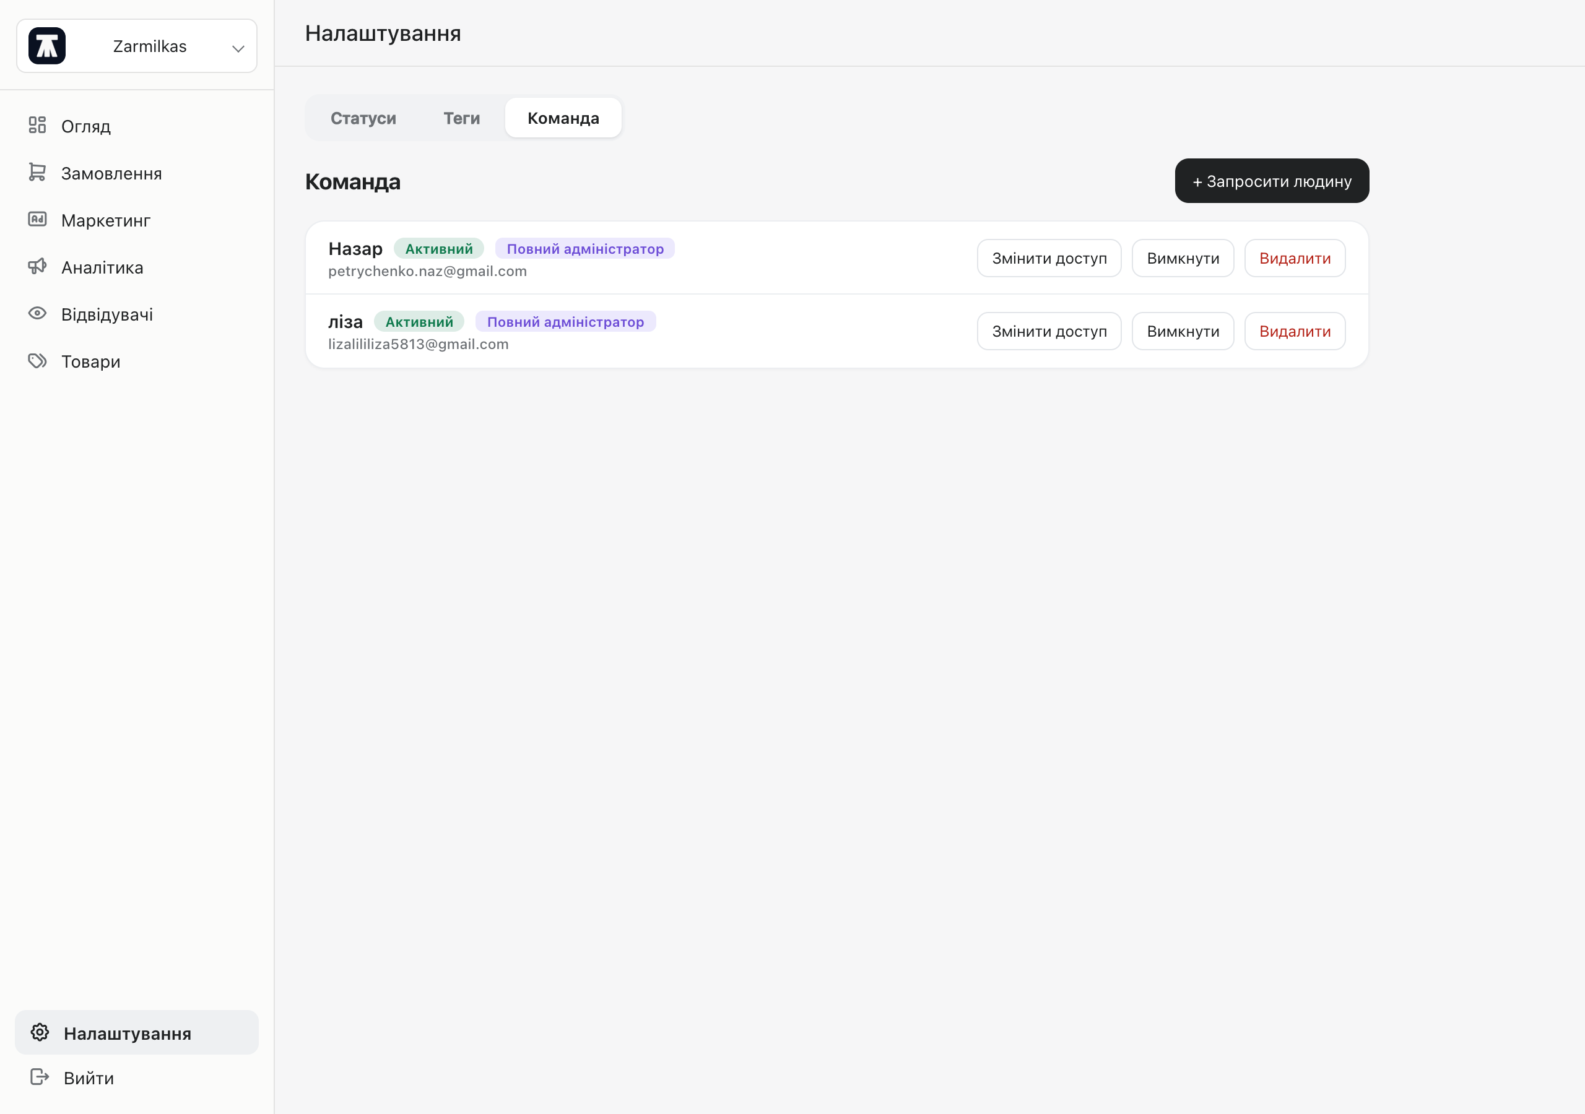Click the Повний адміністратор badge for Назар

click(584, 248)
